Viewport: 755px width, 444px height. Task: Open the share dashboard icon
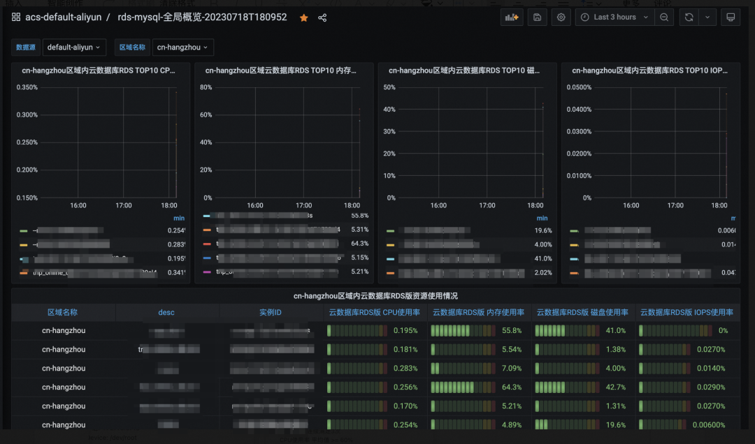tap(322, 17)
